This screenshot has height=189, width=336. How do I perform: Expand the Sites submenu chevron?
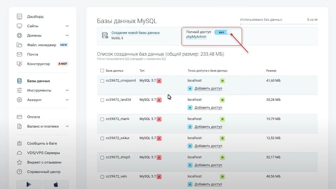coord(67,26)
